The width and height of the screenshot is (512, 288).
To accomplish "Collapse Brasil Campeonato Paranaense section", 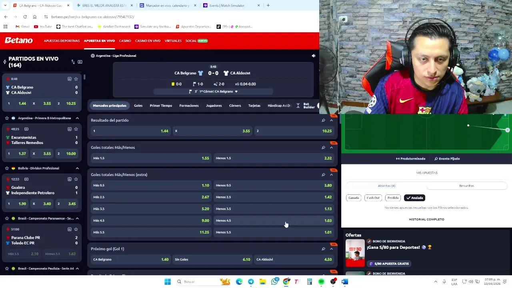I will click(77, 218).
